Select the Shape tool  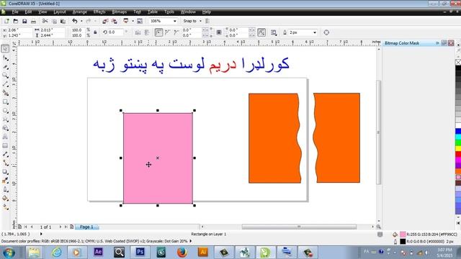[x=5, y=58]
